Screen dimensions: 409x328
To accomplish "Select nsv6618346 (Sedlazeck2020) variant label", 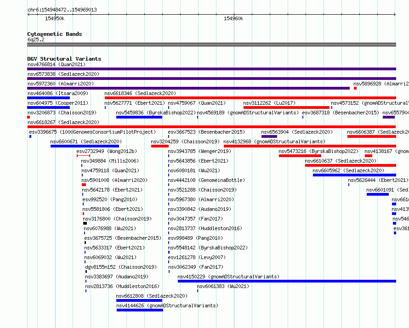I will [x=140, y=93].
